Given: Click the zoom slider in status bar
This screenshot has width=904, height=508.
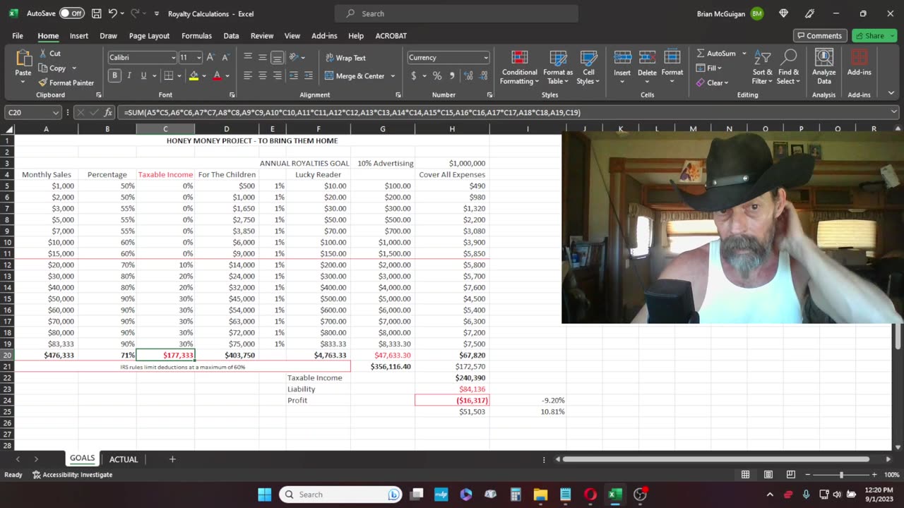Looking at the screenshot, I should pos(840,475).
